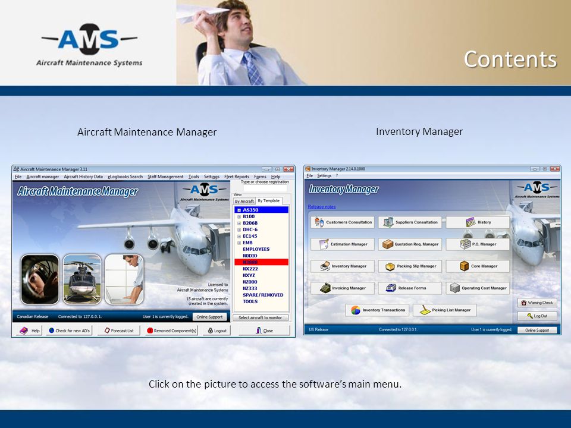Select TOOLS in the aircraft list
Screen dimensions: 571x428
250,302
